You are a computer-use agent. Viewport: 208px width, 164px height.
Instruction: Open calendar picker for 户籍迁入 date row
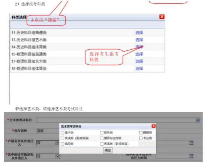[191, 143]
